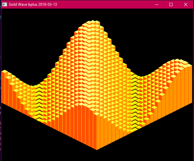Screen dimensions: 194x161
Task: Click the raised column at far left corner
Action: (4, 73)
